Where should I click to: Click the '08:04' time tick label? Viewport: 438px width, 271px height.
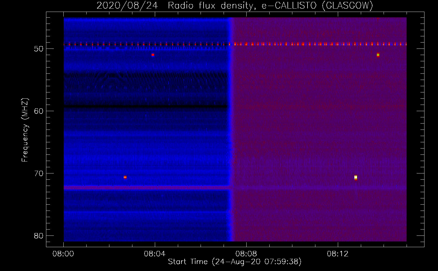tap(155, 254)
